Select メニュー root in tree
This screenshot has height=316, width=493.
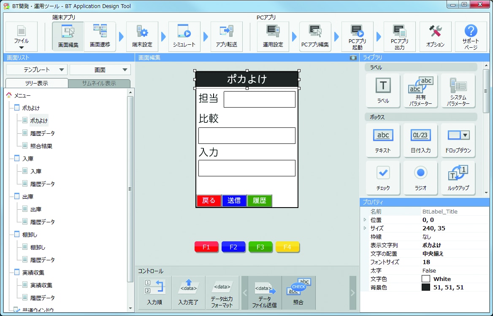(22, 95)
